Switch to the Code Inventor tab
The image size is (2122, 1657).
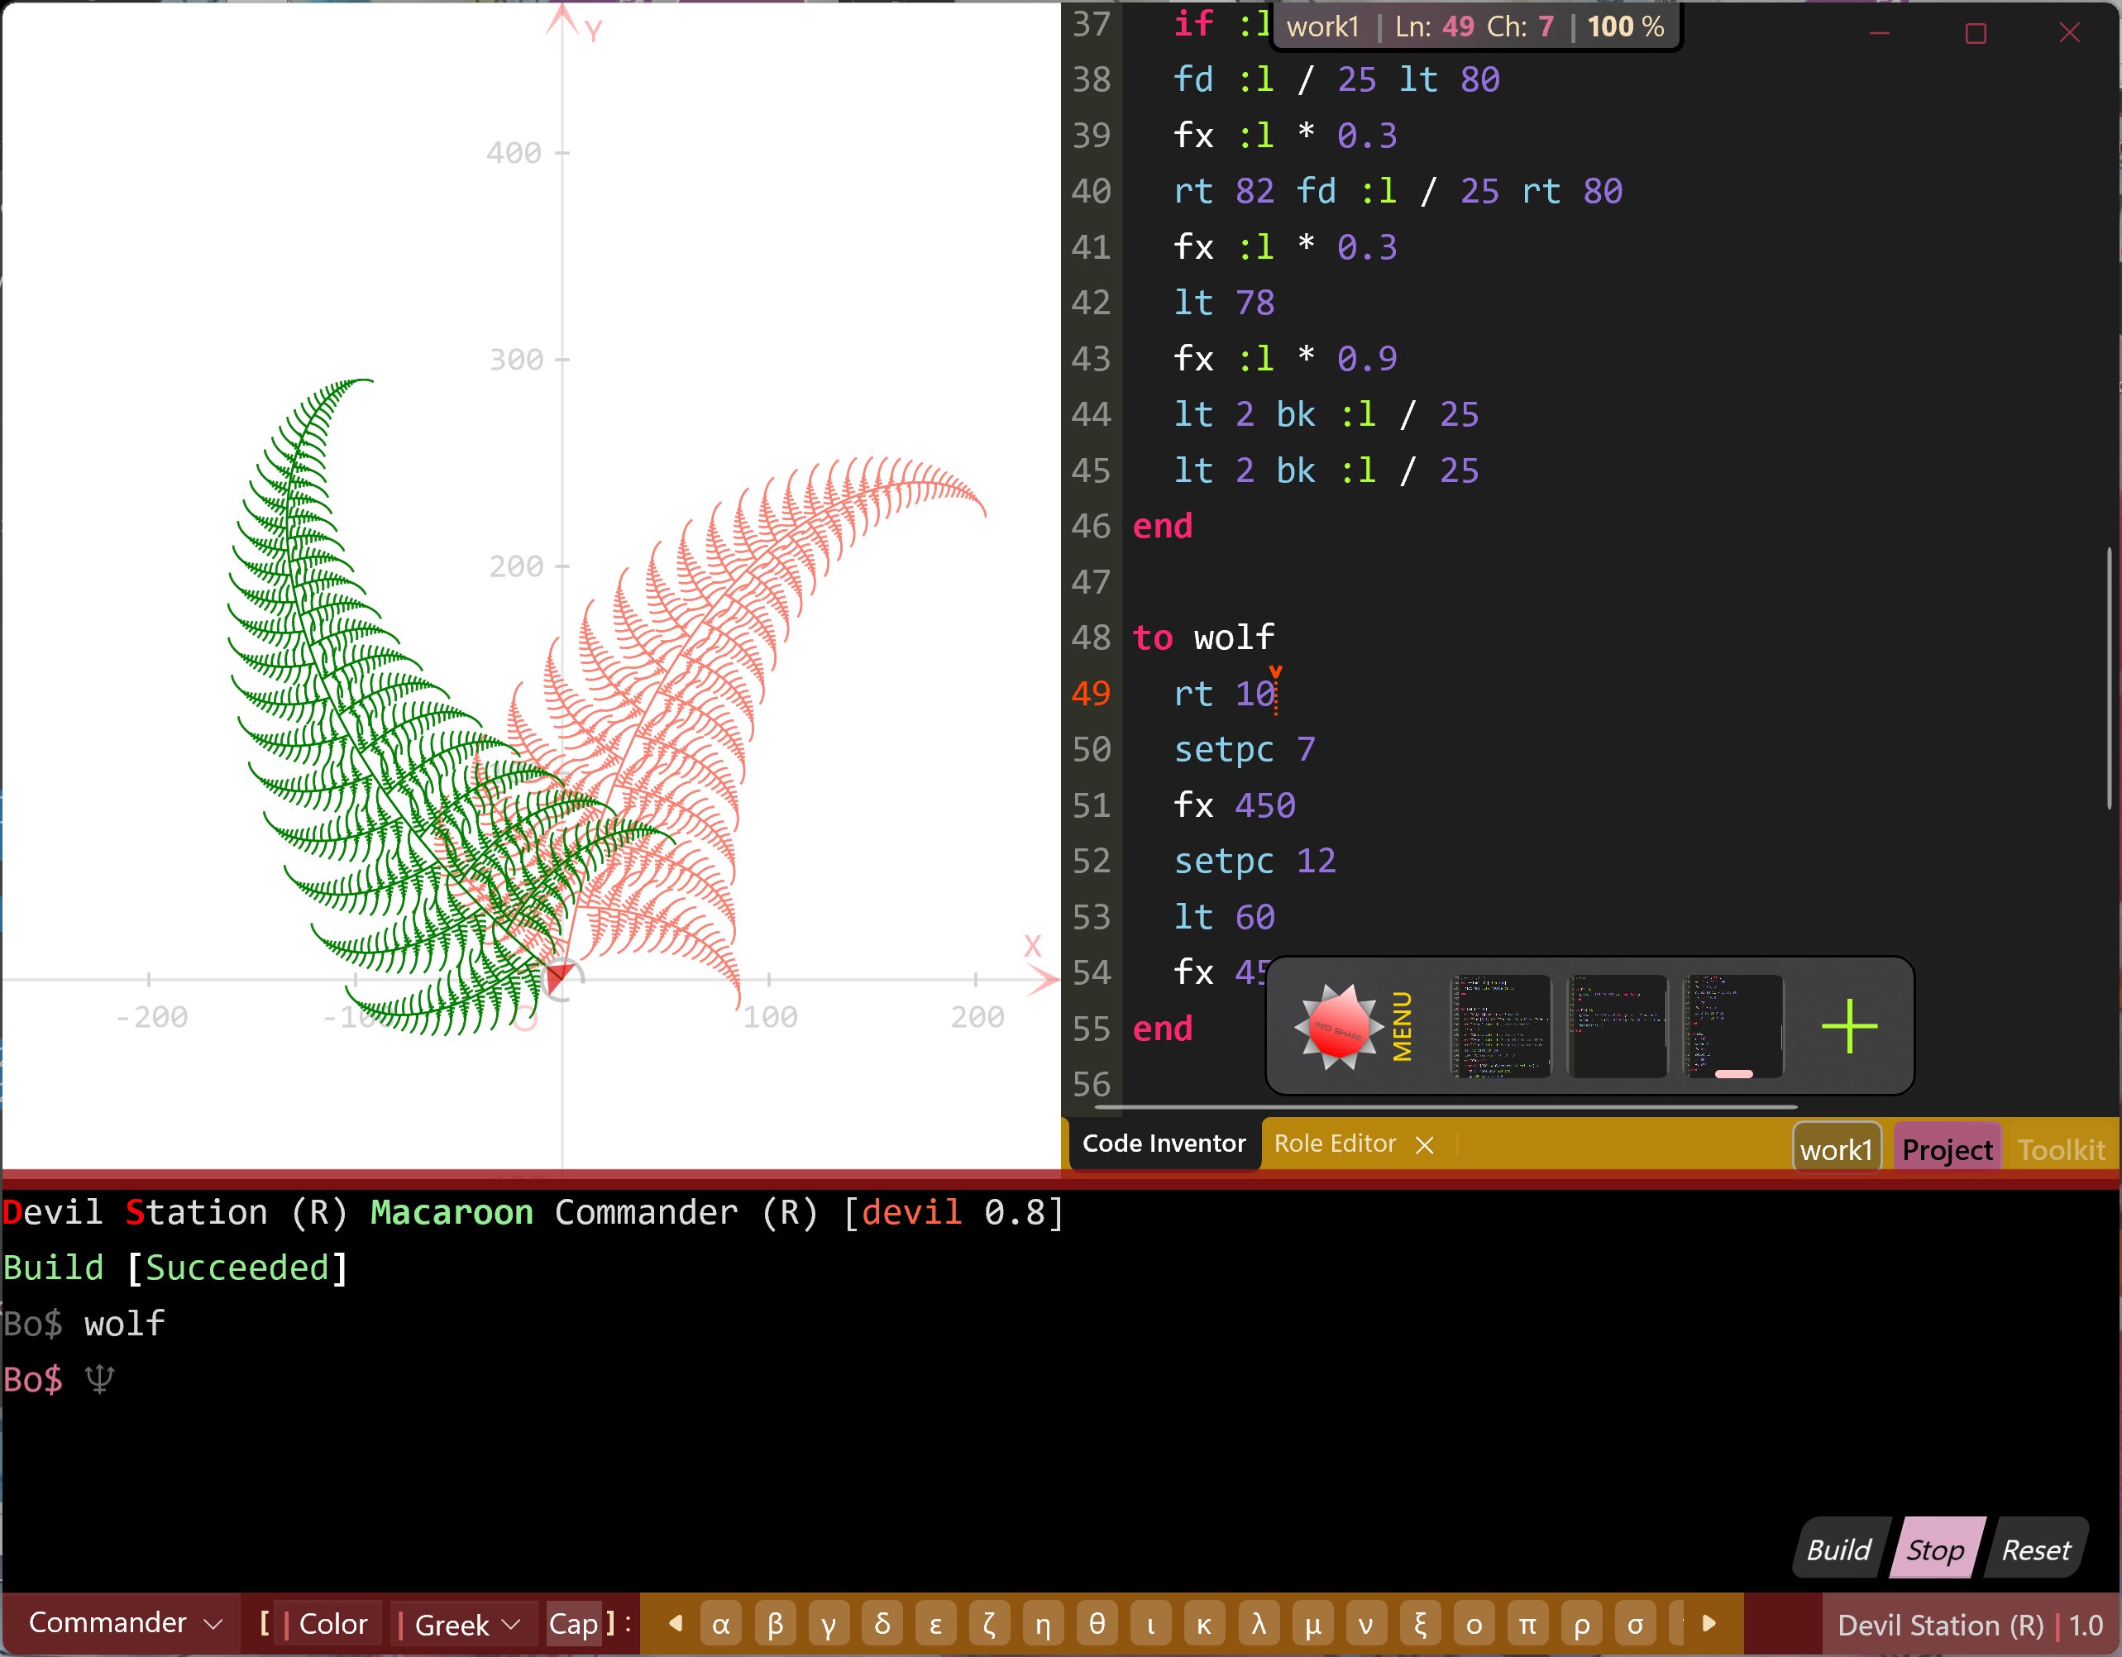tap(1163, 1144)
